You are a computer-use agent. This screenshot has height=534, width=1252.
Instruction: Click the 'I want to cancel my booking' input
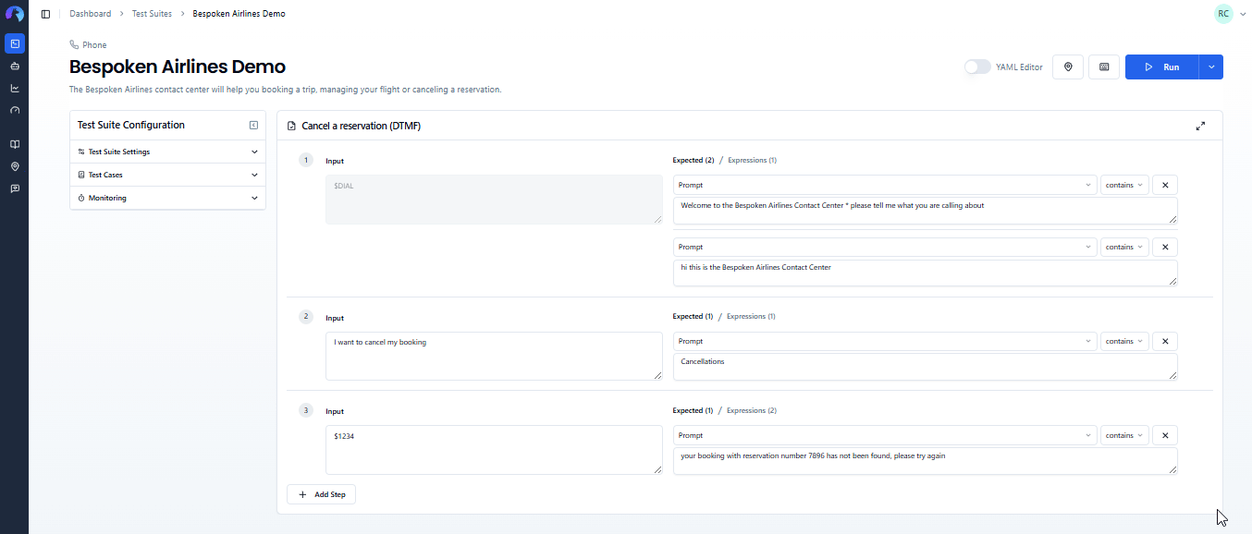(494, 356)
